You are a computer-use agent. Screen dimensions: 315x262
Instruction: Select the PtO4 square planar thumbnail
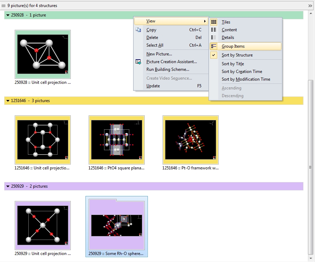pos(117,140)
